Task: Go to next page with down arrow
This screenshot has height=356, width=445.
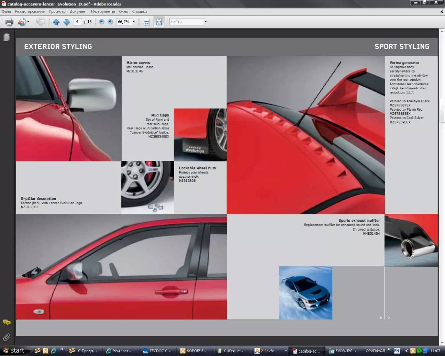Action: click(67, 22)
